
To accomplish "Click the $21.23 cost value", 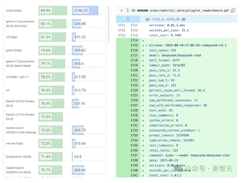I will tap(80, 37).
